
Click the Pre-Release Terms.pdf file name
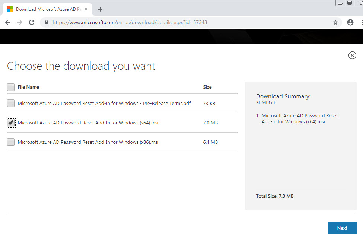click(104, 104)
